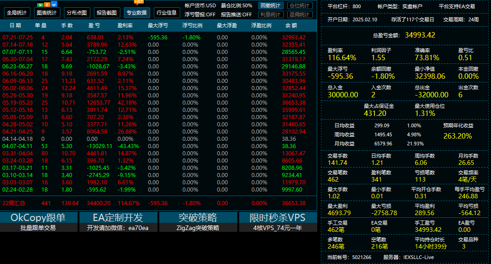Click the 爆仓比例:50% setting
Viewport: 491px width, 264px height.
pos(236,5)
